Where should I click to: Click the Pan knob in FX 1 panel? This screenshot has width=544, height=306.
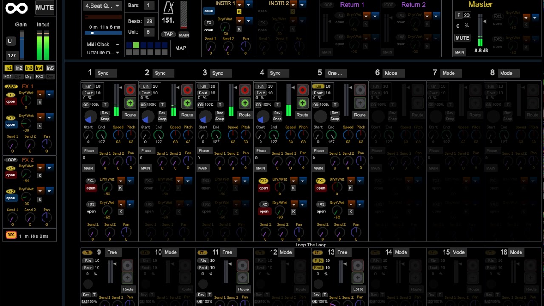click(46, 144)
